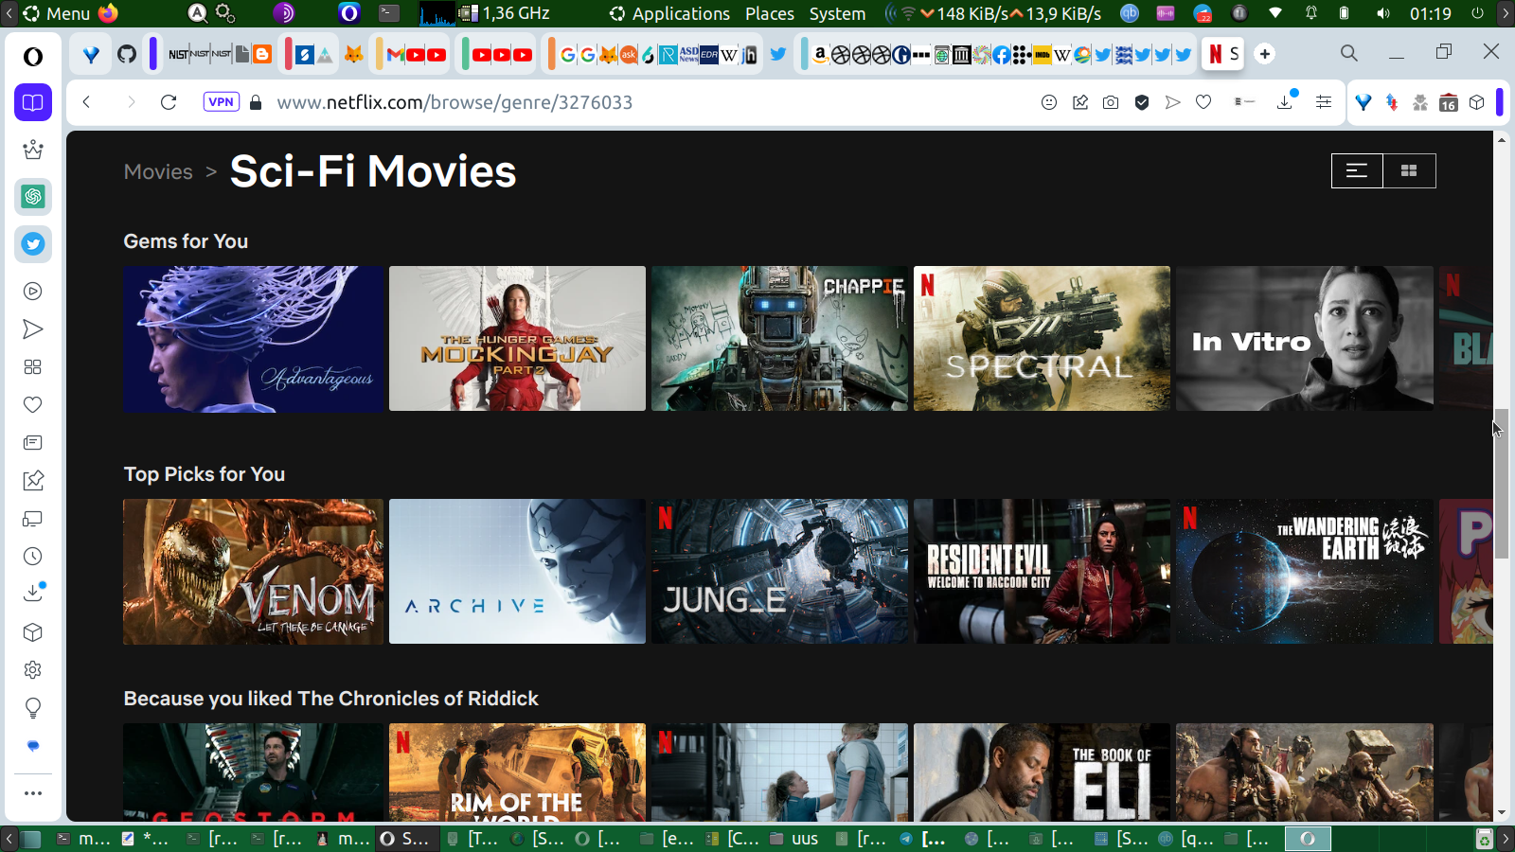Viewport: 1515px width, 852px height.
Task: Launch Firefox from the top panel
Action: click(x=109, y=13)
